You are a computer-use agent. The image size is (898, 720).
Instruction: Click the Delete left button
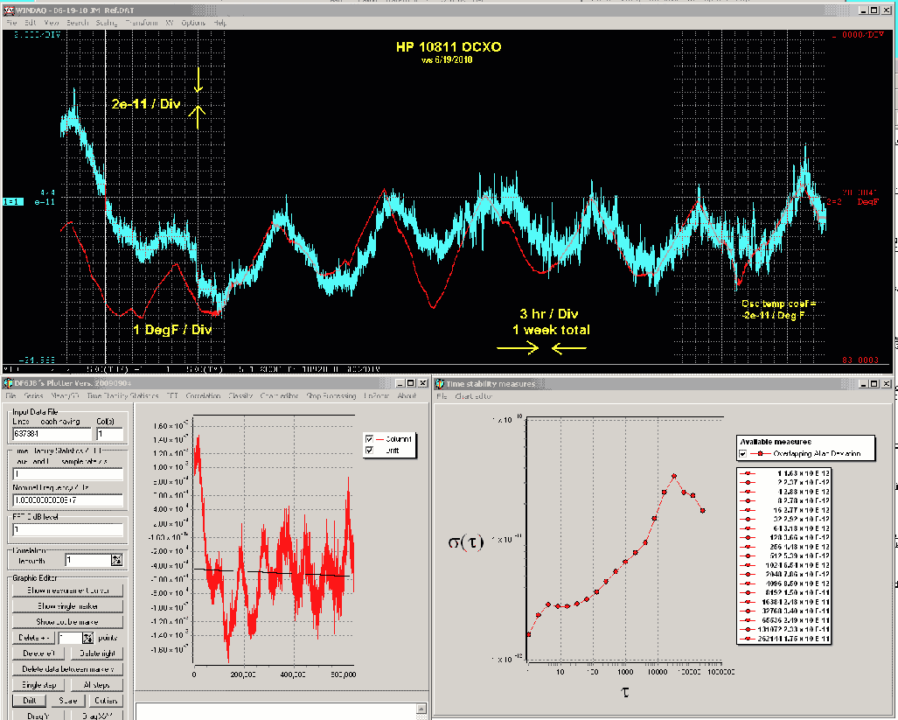coord(39,653)
